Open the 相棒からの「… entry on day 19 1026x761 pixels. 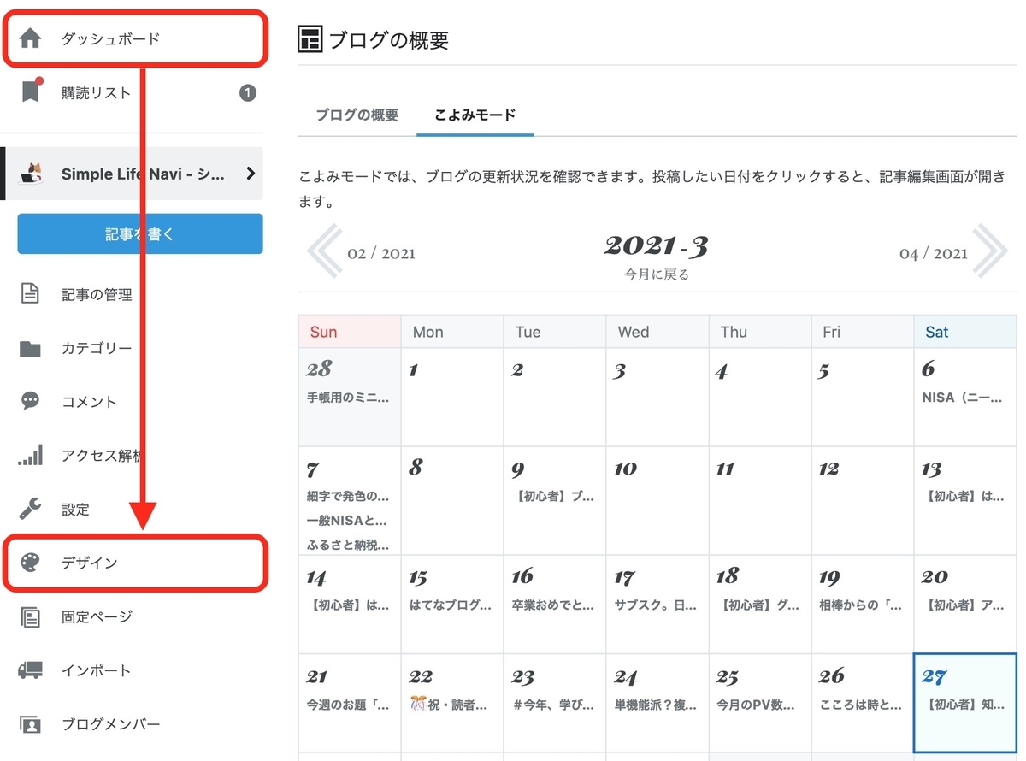point(860,605)
